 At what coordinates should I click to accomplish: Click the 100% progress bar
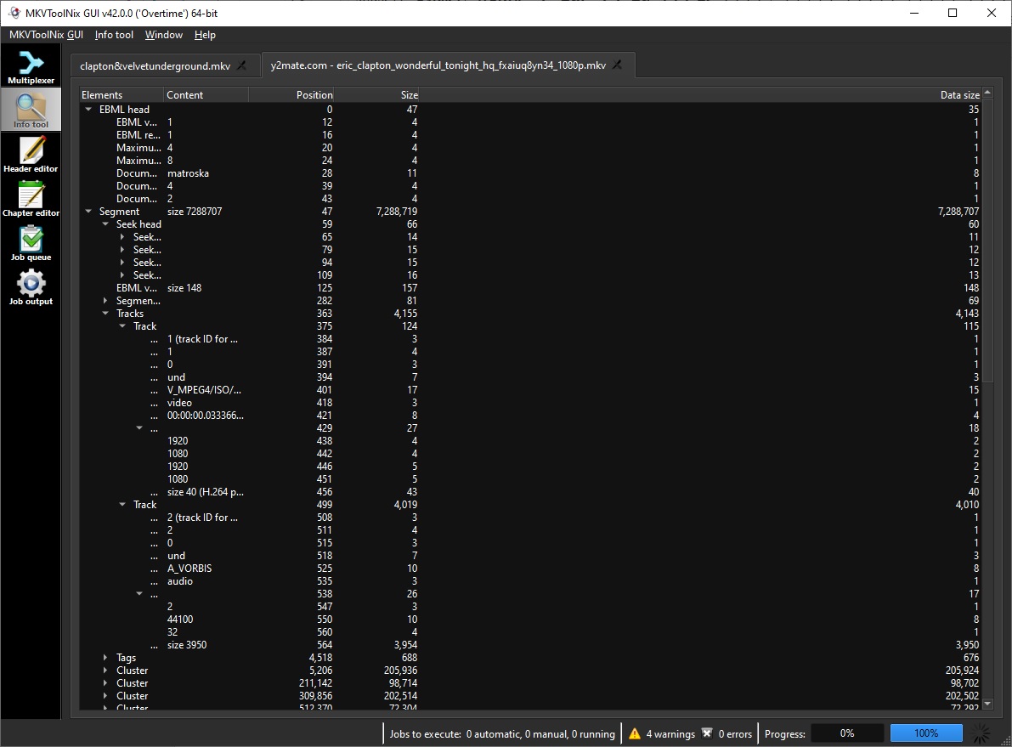pos(926,733)
